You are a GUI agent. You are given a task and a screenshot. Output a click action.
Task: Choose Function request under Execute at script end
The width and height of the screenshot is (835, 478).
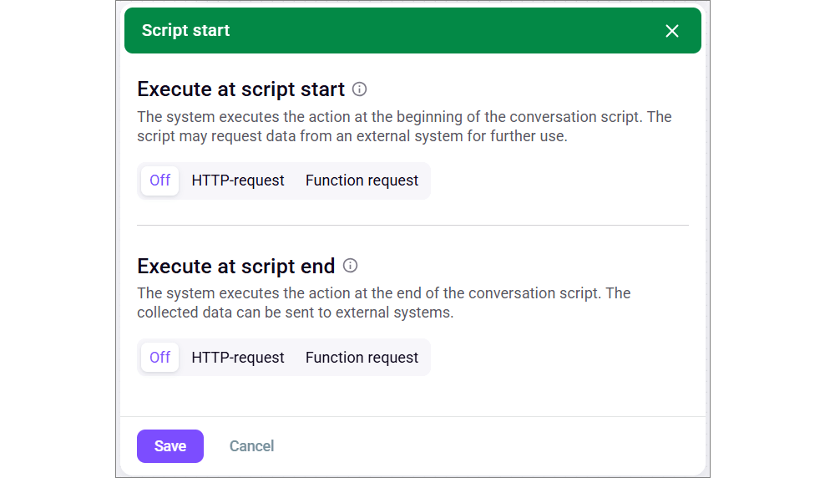(x=362, y=357)
